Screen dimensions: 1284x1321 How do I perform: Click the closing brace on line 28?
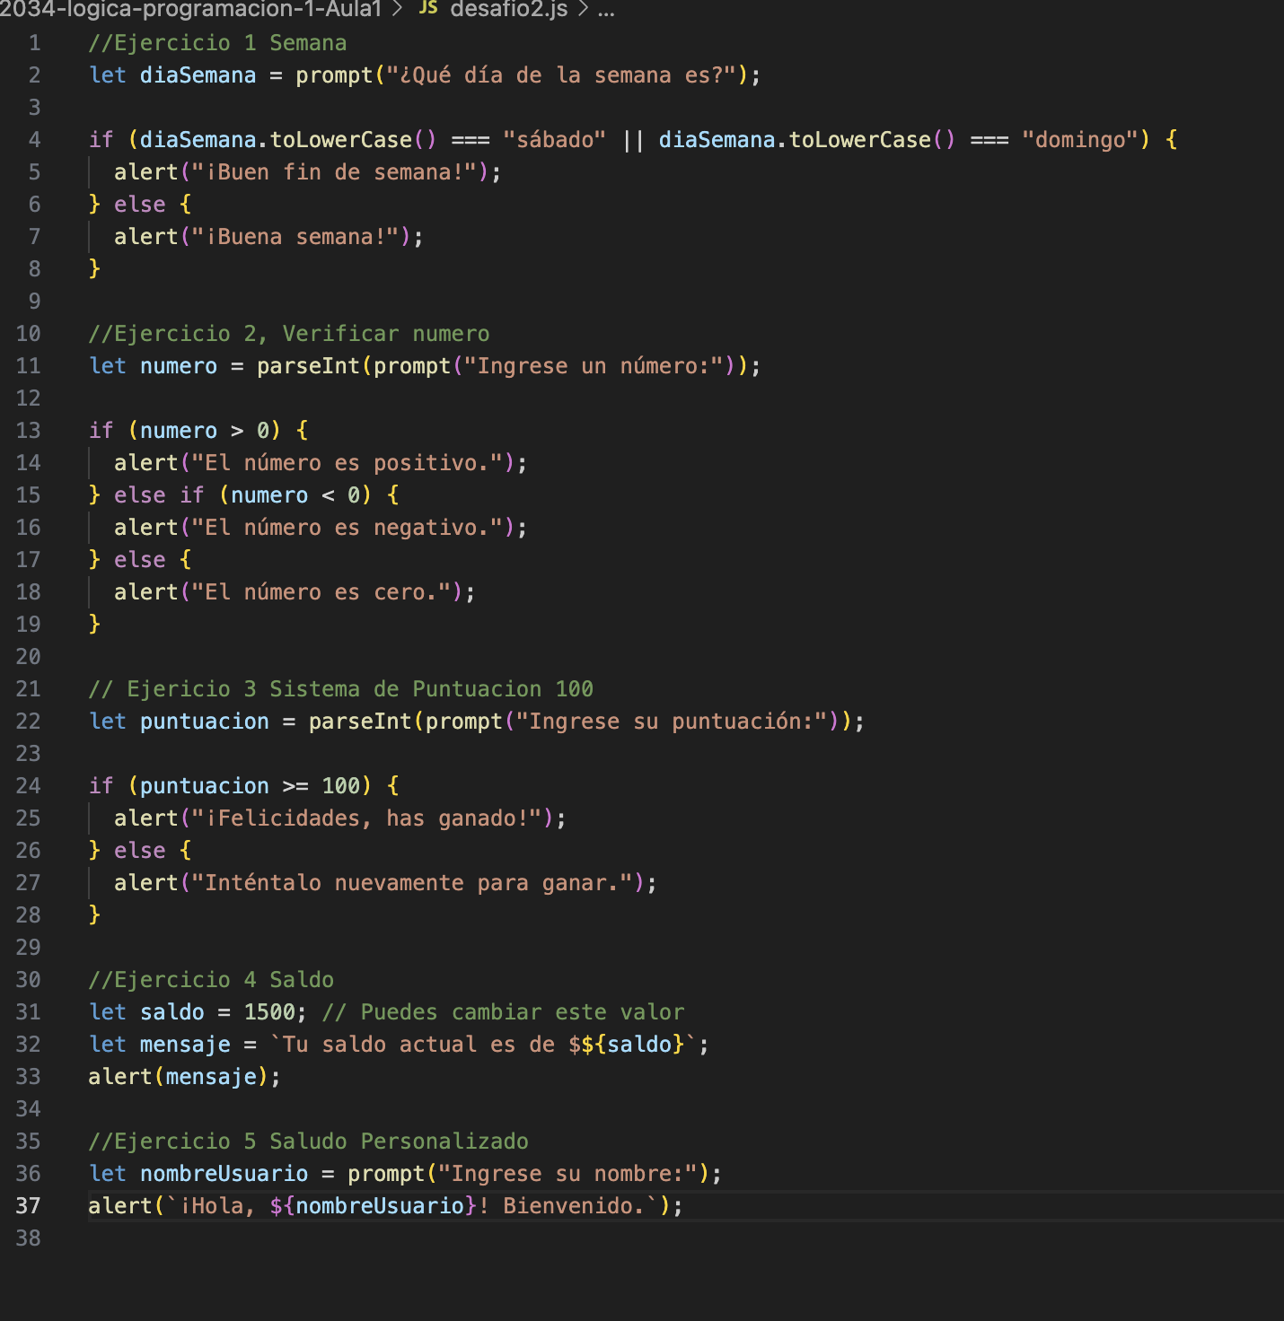(94, 915)
